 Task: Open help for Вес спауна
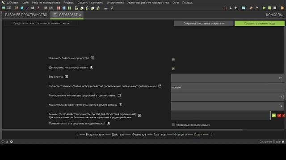(x=67, y=77)
